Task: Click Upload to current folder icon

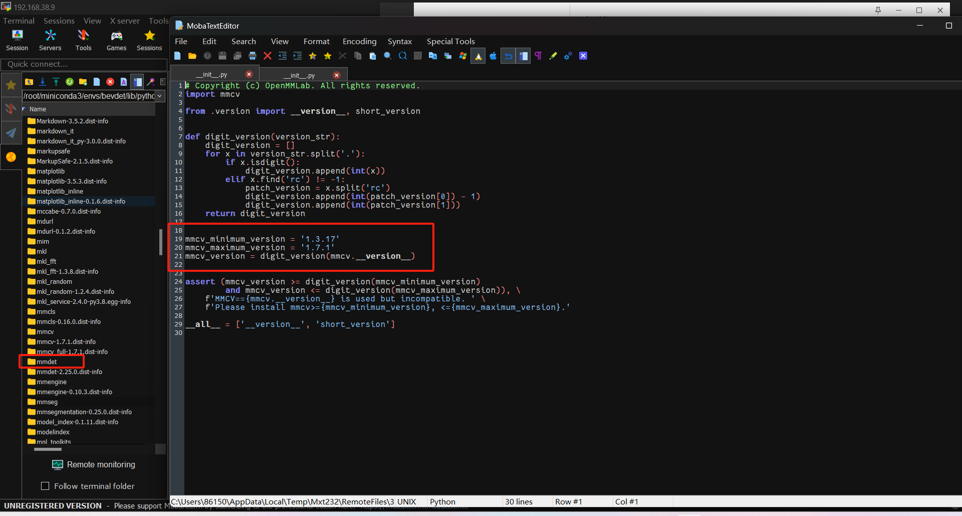Action: [56, 82]
